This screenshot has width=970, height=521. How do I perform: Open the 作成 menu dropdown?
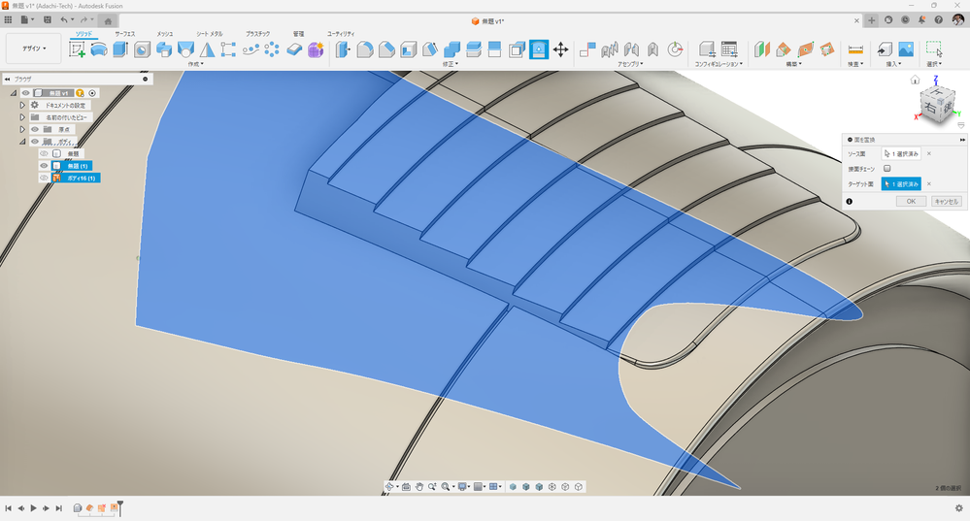tap(195, 64)
